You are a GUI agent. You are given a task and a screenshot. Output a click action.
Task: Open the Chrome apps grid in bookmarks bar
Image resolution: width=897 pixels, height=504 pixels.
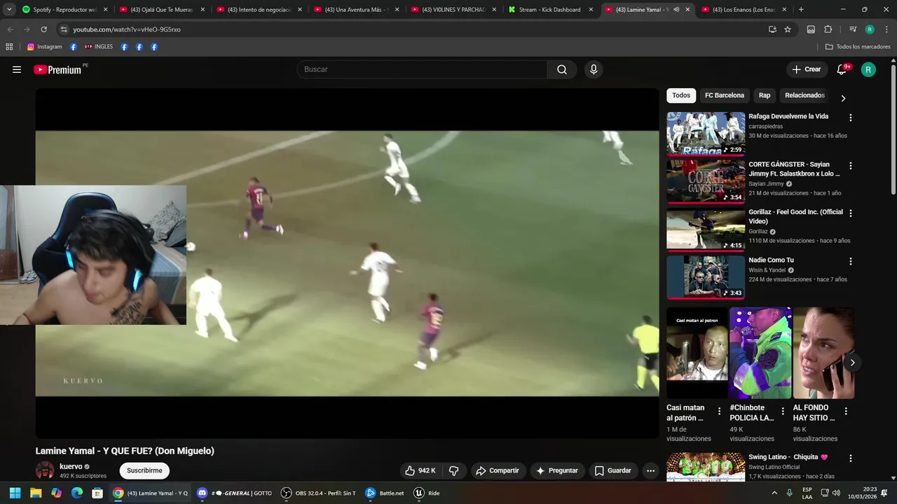coord(9,47)
